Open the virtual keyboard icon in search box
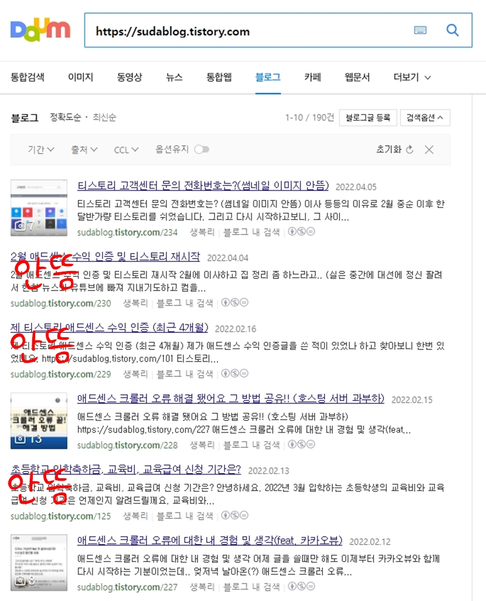486x601 pixels. (420, 30)
